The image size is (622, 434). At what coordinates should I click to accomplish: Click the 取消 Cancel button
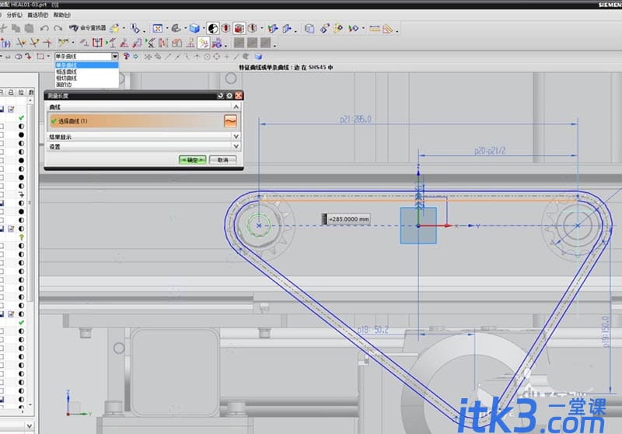coord(223,160)
